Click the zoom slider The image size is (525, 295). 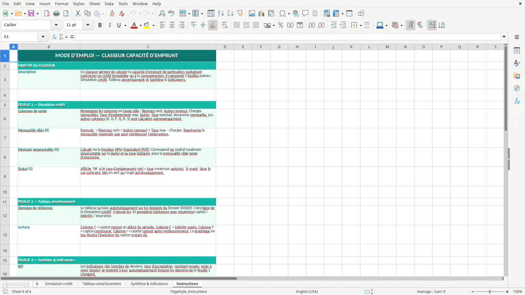pyautogui.click(x=490, y=292)
